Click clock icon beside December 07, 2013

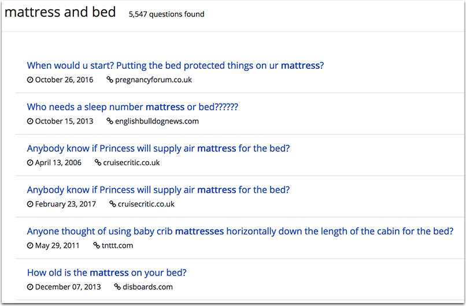(x=30, y=287)
